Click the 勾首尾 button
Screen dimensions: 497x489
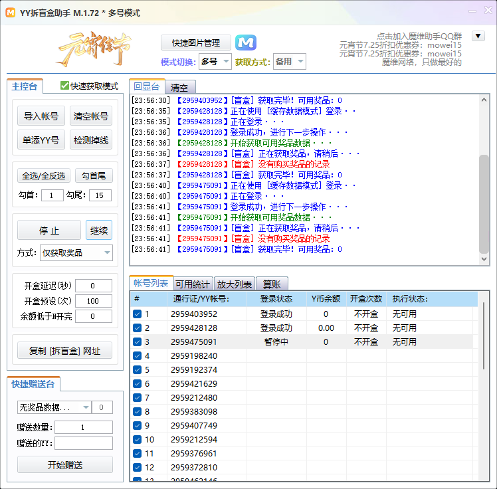tap(94, 175)
